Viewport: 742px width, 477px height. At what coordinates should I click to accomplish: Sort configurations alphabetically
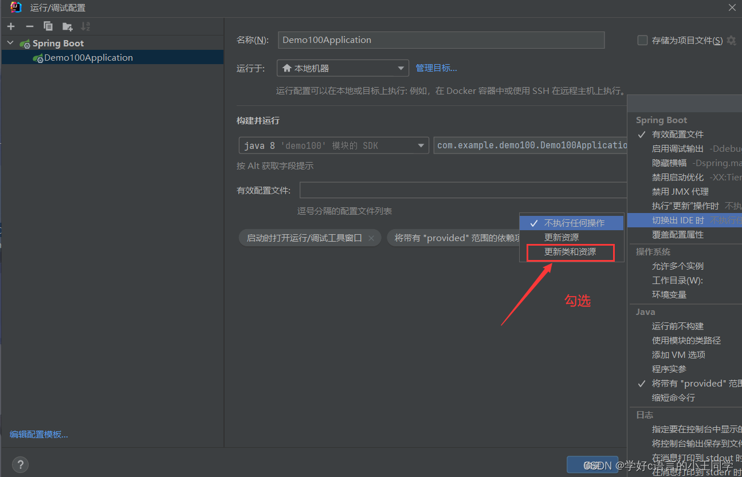tap(85, 26)
